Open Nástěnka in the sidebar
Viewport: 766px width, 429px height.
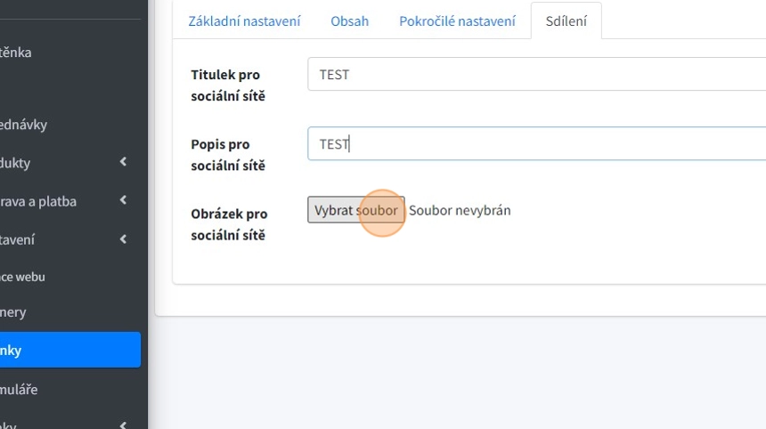coord(16,53)
